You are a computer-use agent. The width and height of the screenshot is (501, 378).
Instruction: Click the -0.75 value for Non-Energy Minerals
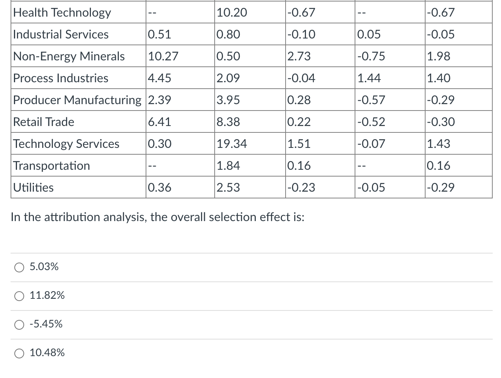point(371,56)
